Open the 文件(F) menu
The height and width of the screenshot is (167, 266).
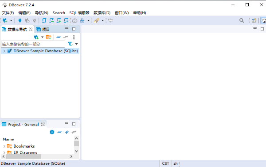click(x=8, y=13)
